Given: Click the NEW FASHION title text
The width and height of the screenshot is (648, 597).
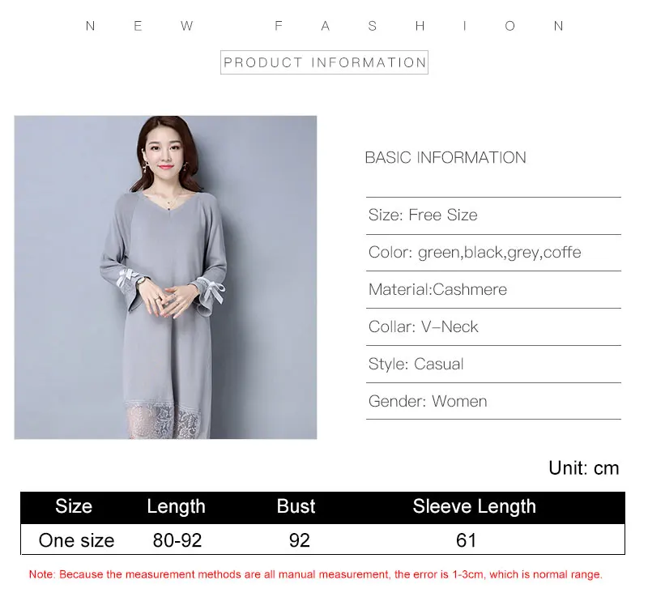Looking at the screenshot, I should (325, 26).
